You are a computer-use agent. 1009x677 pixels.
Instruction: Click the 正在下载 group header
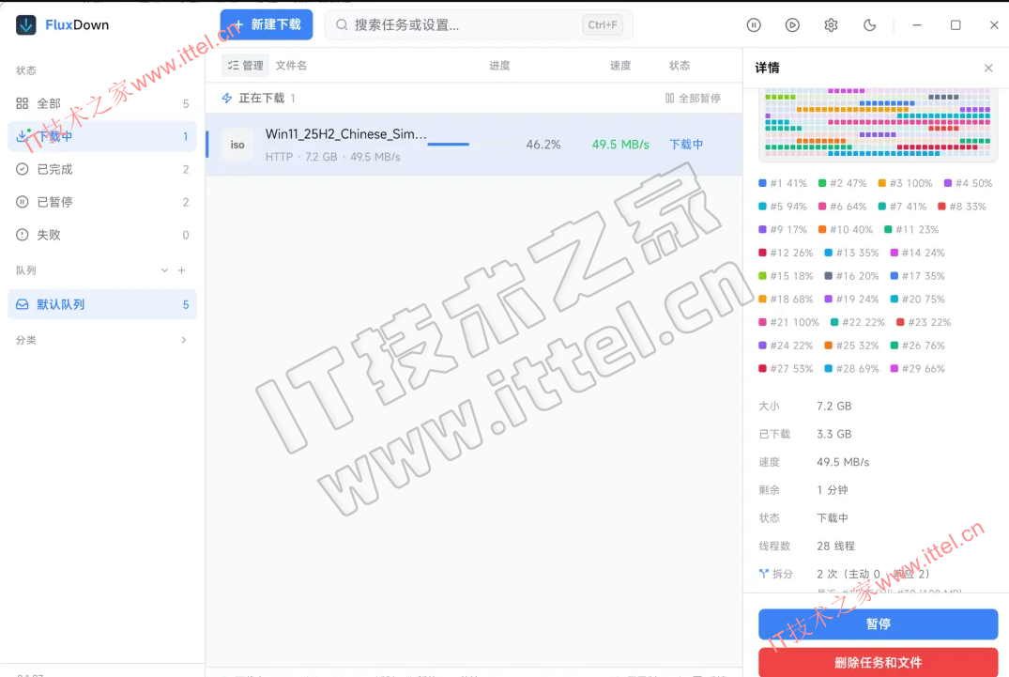261,98
